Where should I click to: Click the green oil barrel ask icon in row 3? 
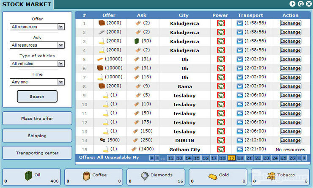[137, 41]
